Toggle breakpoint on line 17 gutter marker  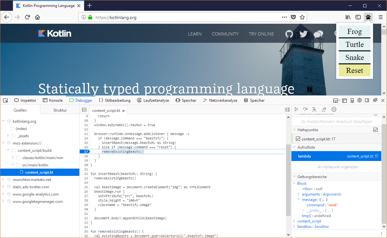click(85, 151)
